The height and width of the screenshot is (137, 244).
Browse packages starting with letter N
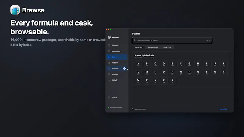point(155,72)
